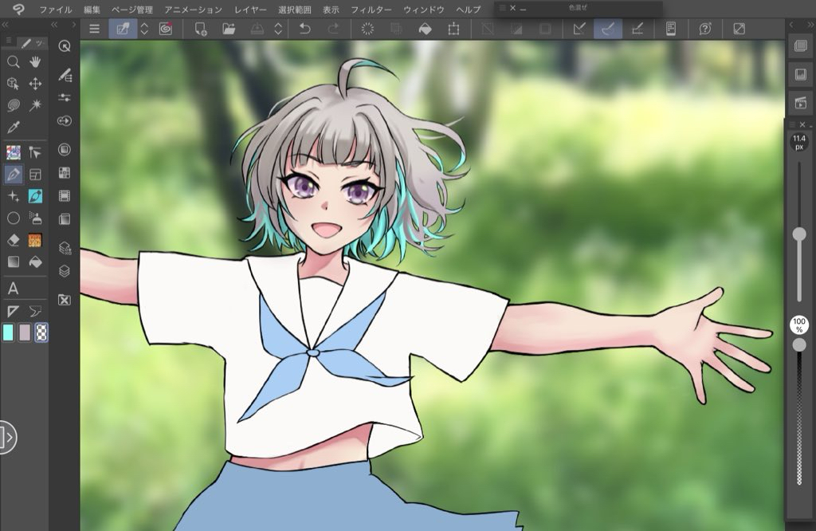Open the hamburger menu button in command bar

coord(94,29)
